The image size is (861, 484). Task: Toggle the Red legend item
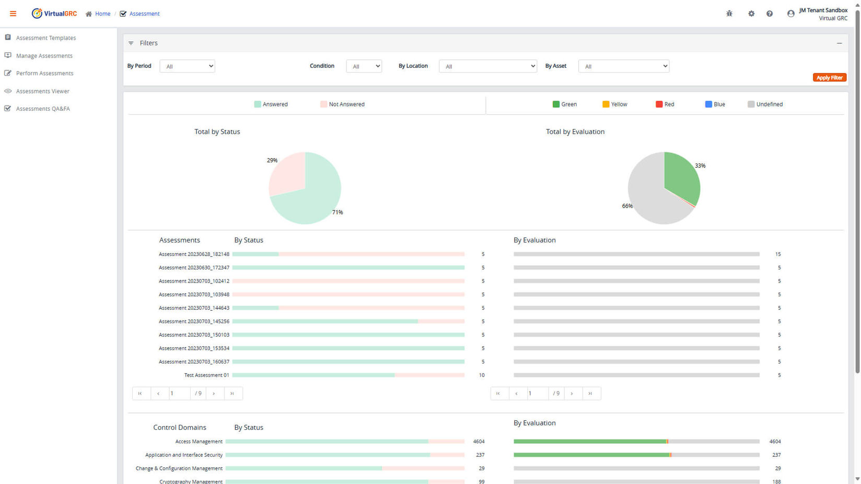(665, 104)
